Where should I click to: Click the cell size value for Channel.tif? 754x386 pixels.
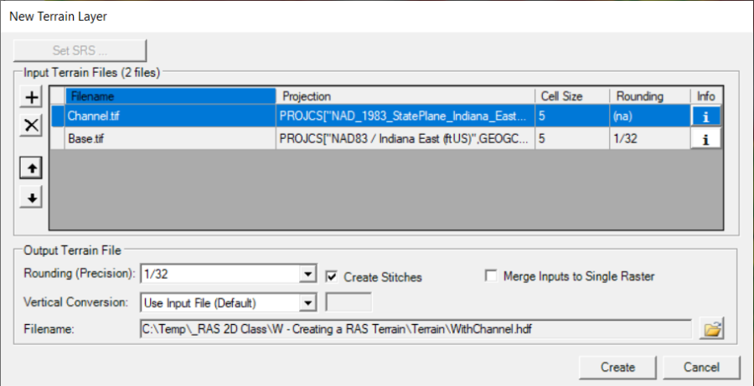[x=572, y=116]
